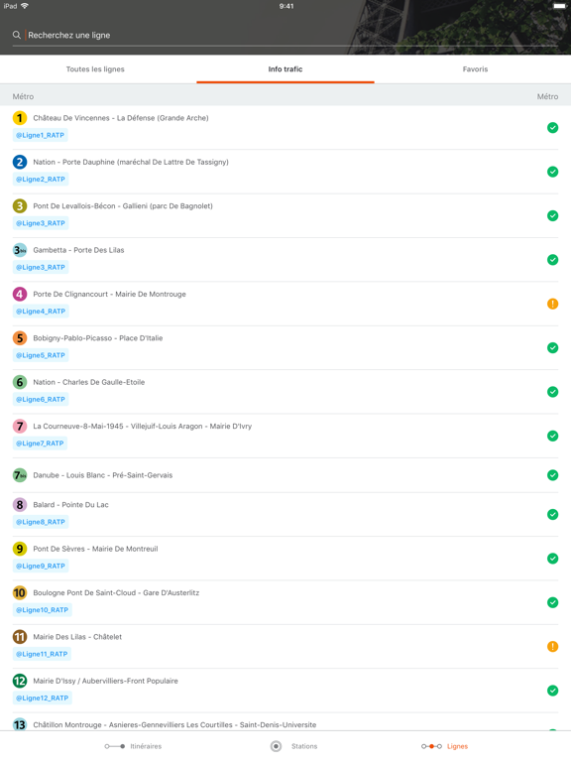The height and width of the screenshot is (762, 571).
Task: Switch to the Toutes les lignes tab
Action: click(95, 69)
